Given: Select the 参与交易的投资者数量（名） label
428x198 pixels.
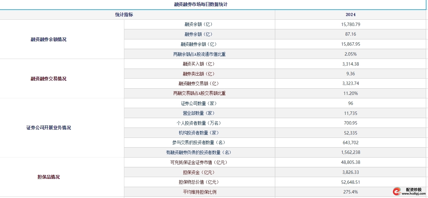Looking at the screenshot, I should coord(199,142).
